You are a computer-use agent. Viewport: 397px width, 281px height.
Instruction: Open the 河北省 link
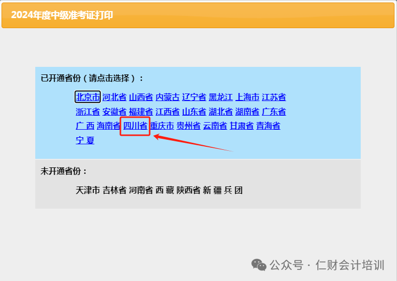pos(114,97)
